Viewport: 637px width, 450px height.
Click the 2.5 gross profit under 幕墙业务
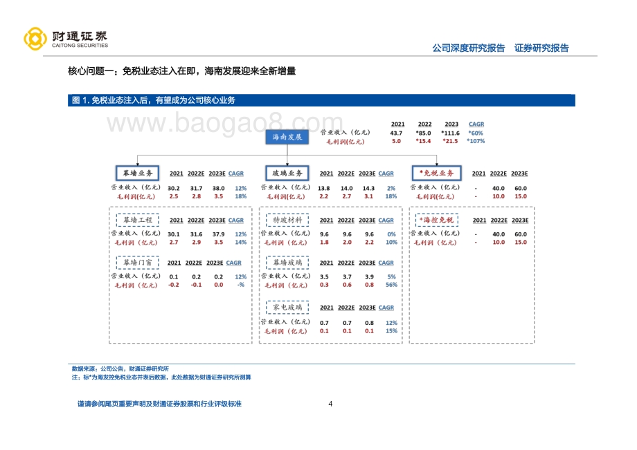click(174, 196)
